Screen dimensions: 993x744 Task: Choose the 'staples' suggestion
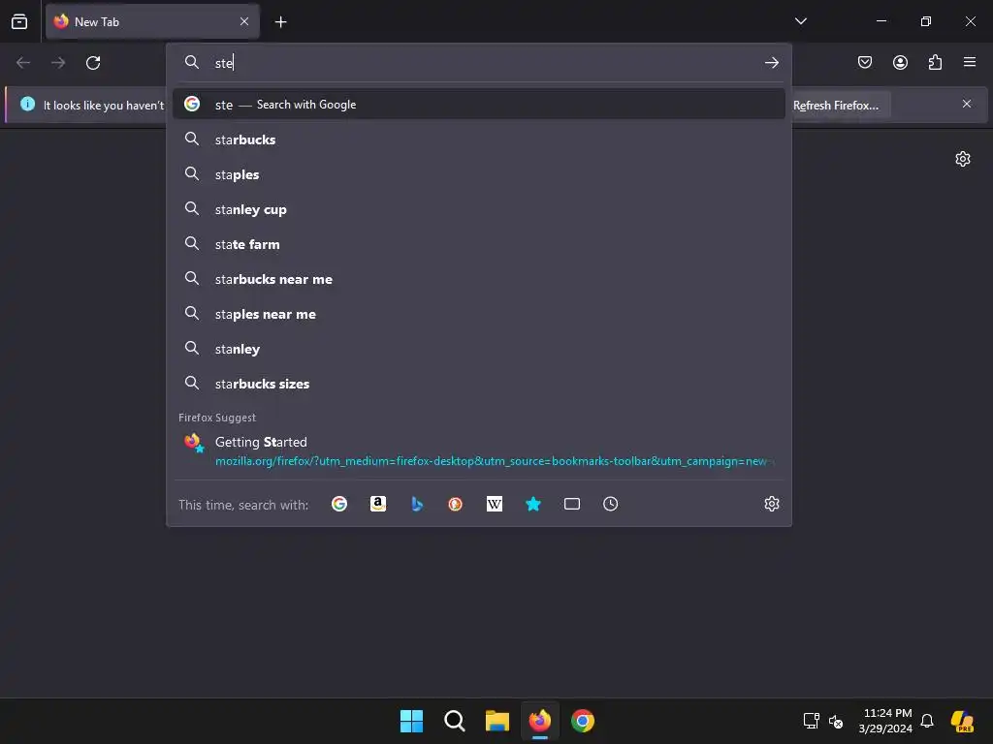tap(479, 174)
